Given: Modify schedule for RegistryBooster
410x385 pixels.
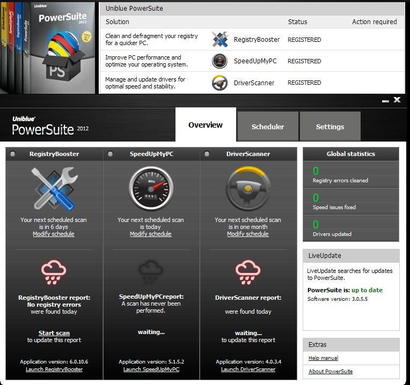Looking at the screenshot, I should [x=54, y=234].
